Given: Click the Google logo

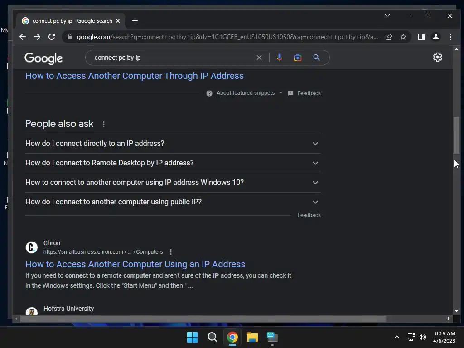Looking at the screenshot, I should click(x=43, y=58).
